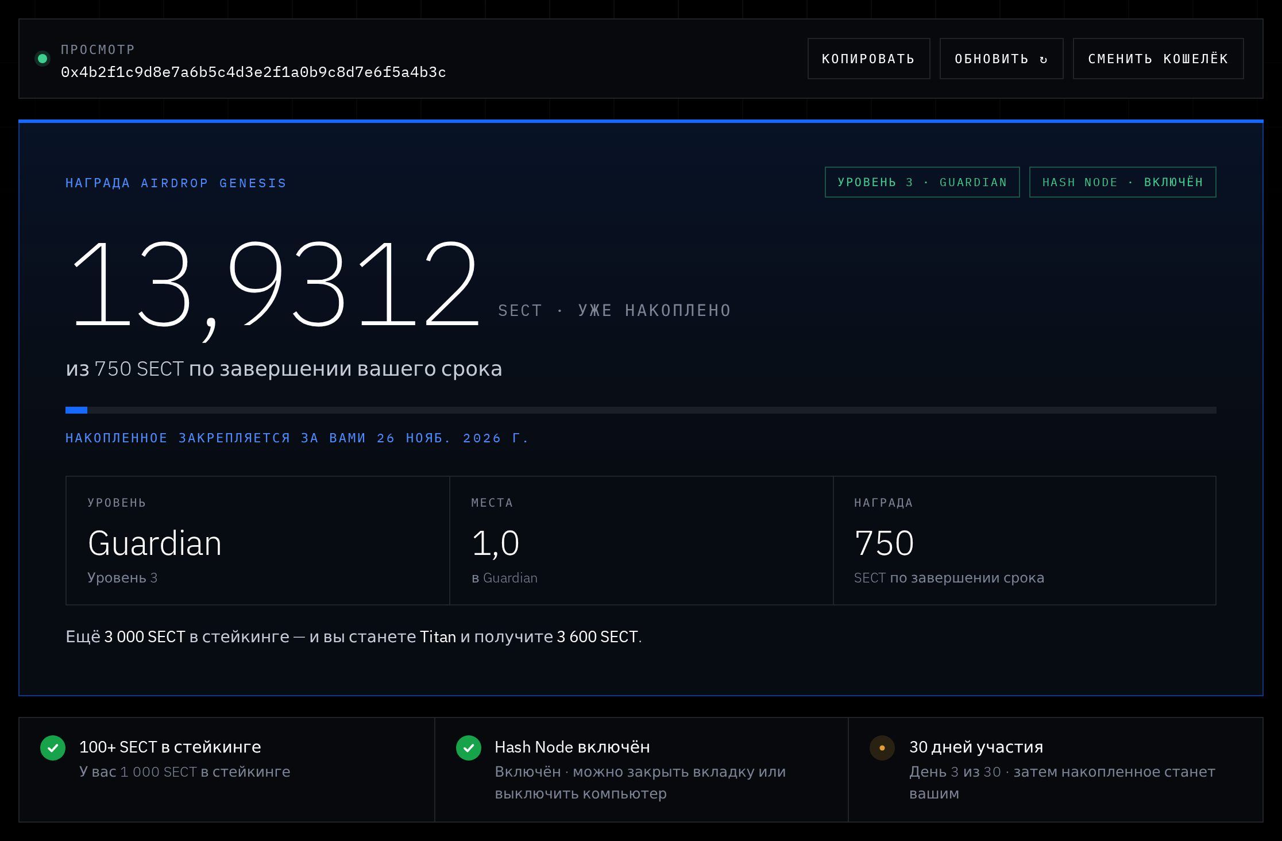
Task: Click the НАГРАДА AIRDROP GENESIS heading
Action: [176, 183]
